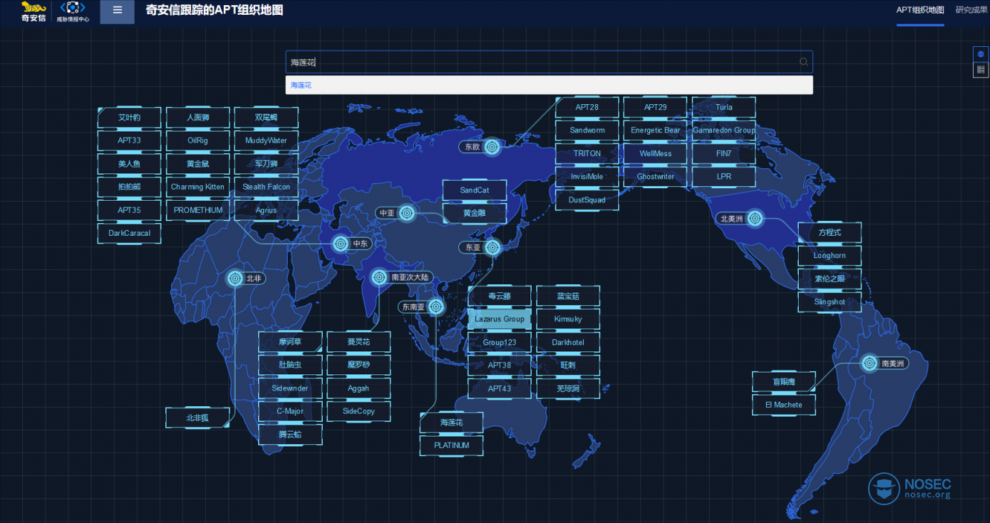Select the highlighted Lazarus Group card
The image size is (990, 523).
[x=499, y=319]
